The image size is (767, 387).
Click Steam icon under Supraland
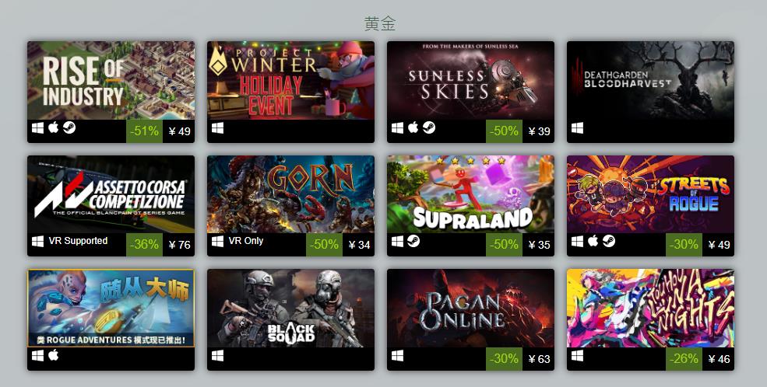point(413,241)
